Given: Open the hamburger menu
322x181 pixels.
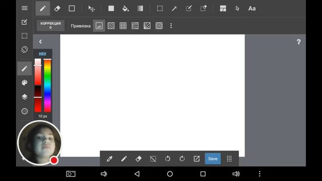Looking at the screenshot, I should pos(25,8).
